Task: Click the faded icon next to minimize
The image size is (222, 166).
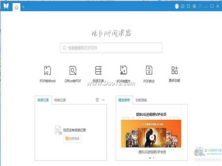Action: 200,6
